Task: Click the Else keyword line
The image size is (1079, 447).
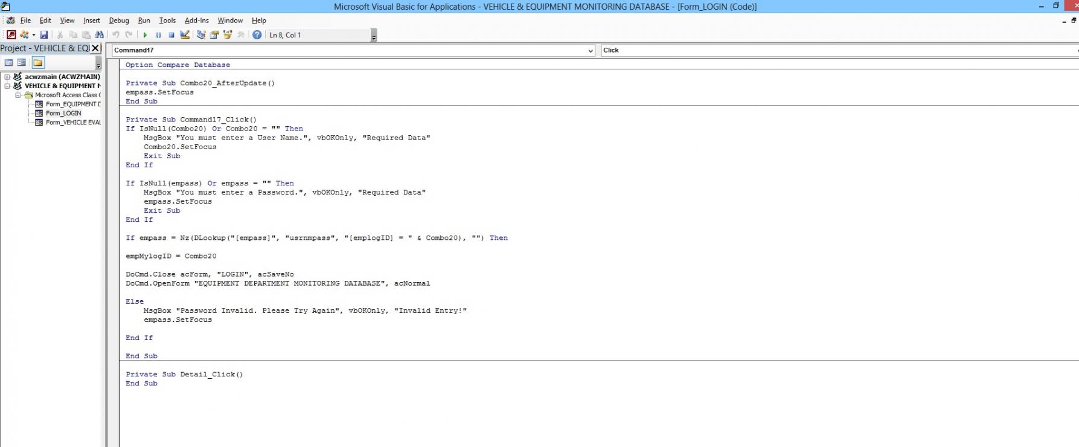Action: click(x=135, y=301)
